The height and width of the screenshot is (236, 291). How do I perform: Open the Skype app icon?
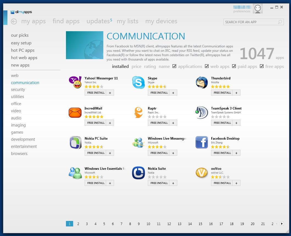pos(138,82)
